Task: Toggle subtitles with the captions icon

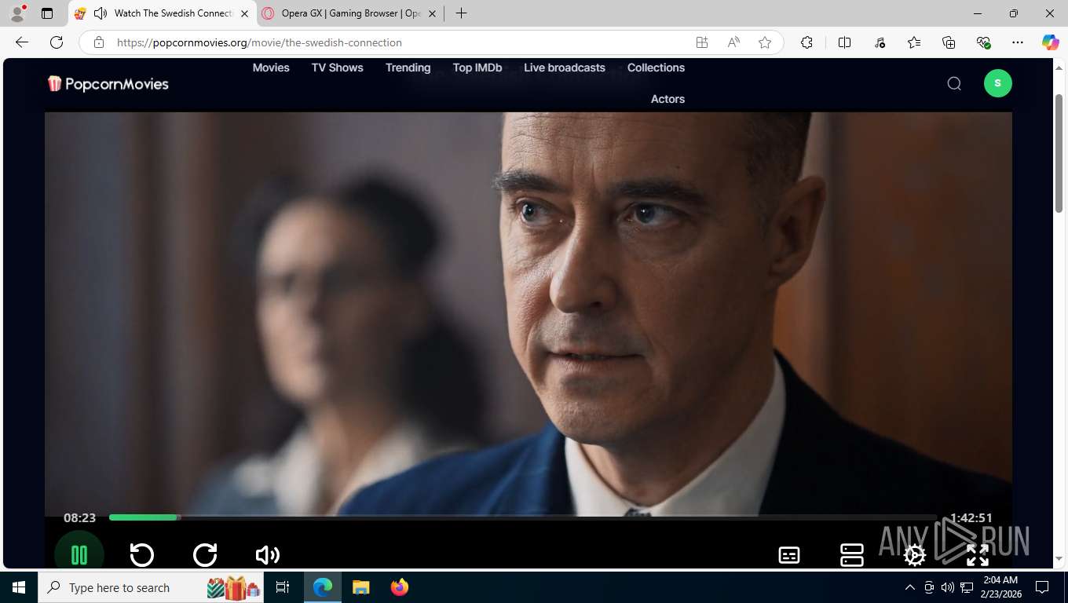Action: tap(789, 555)
